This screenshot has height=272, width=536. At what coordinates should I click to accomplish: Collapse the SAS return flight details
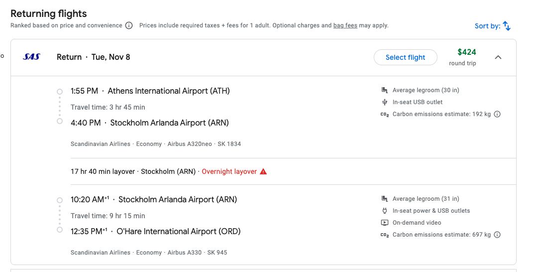[x=498, y=57]
